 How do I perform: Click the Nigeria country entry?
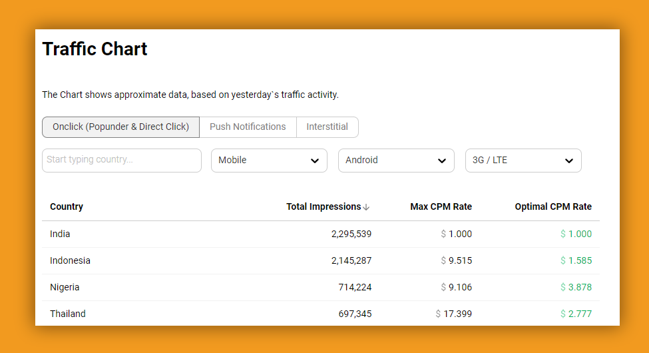click(65, 287)
